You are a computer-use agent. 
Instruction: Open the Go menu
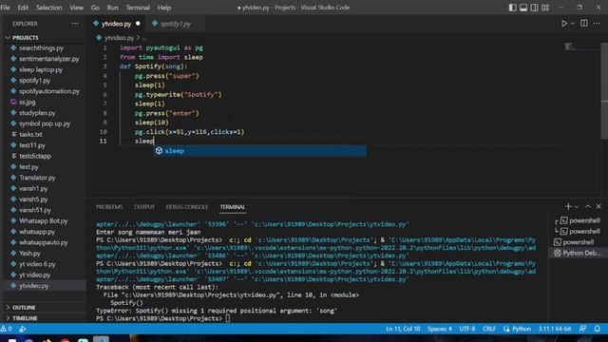pyautogui.click(x=95, y=8)
